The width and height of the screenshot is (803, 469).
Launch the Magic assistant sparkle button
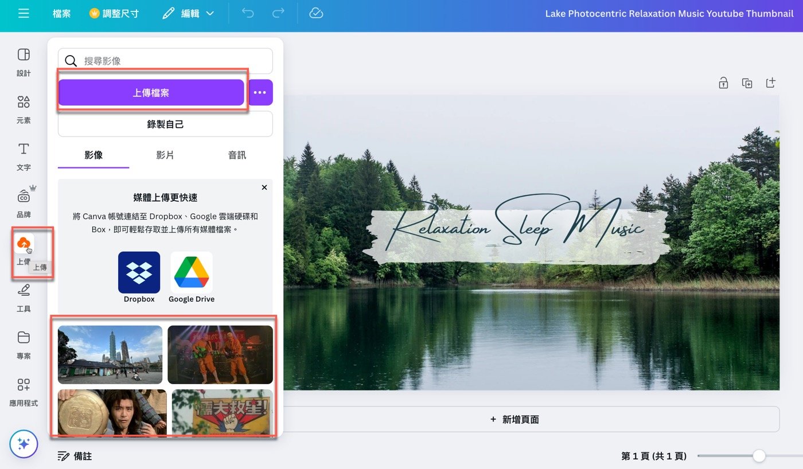[x=24, y=444]
